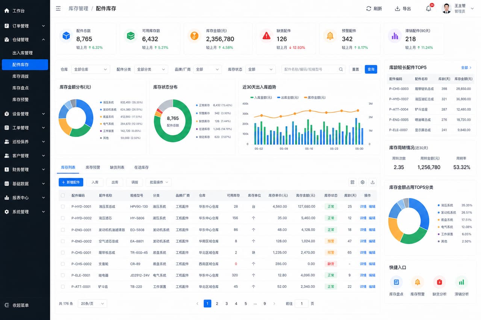Click the orange money icon for 库存金额
Screen dimensions: 481x320
click(x=194, y=36)
